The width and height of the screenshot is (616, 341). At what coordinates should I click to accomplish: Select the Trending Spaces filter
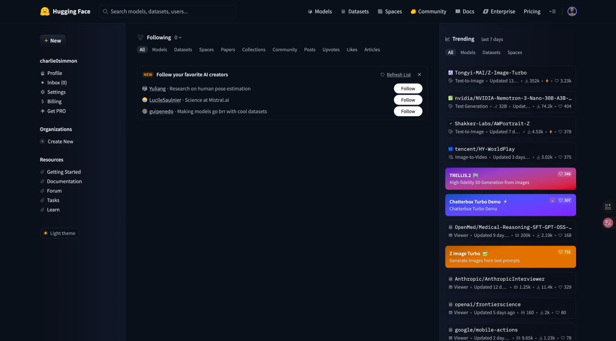coord(514,52)
